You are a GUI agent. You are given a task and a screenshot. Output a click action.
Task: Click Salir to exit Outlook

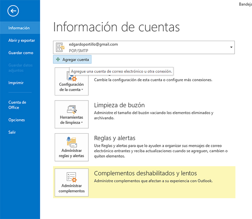coord(12,132)
